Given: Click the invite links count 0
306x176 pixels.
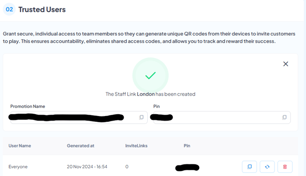Looking at the screenshot, I should point(127,167).
